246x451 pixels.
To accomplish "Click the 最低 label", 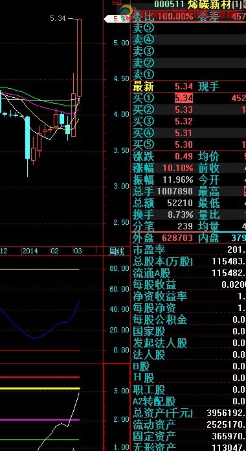I will [208, 203].
